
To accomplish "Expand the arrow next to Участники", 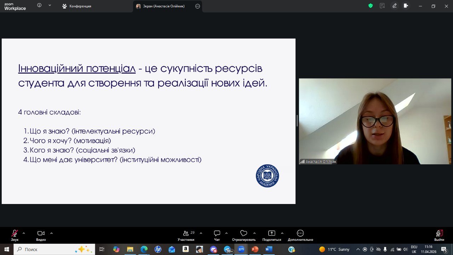I will [x=201, y=233].
